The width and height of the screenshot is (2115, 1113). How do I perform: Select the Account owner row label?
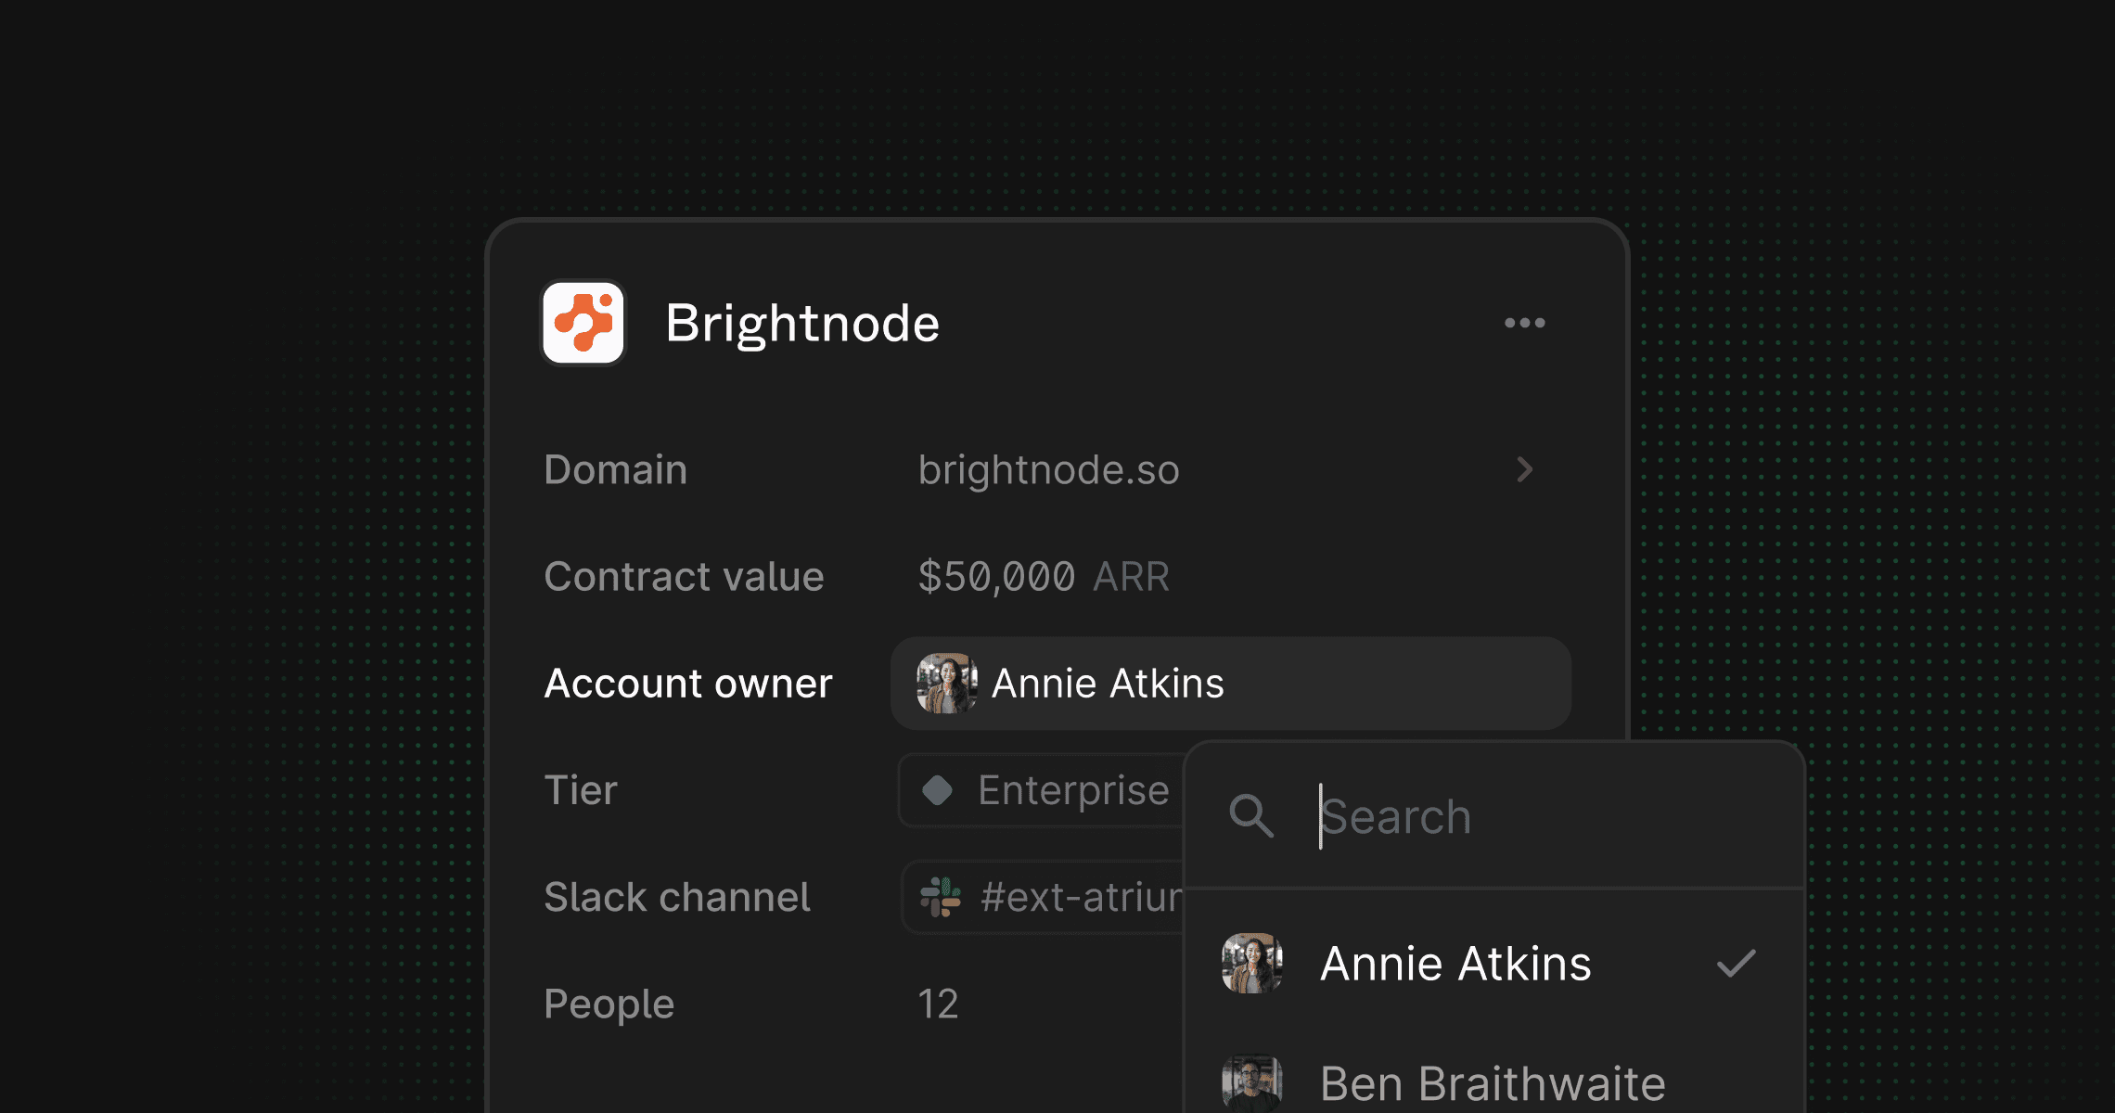688,684
